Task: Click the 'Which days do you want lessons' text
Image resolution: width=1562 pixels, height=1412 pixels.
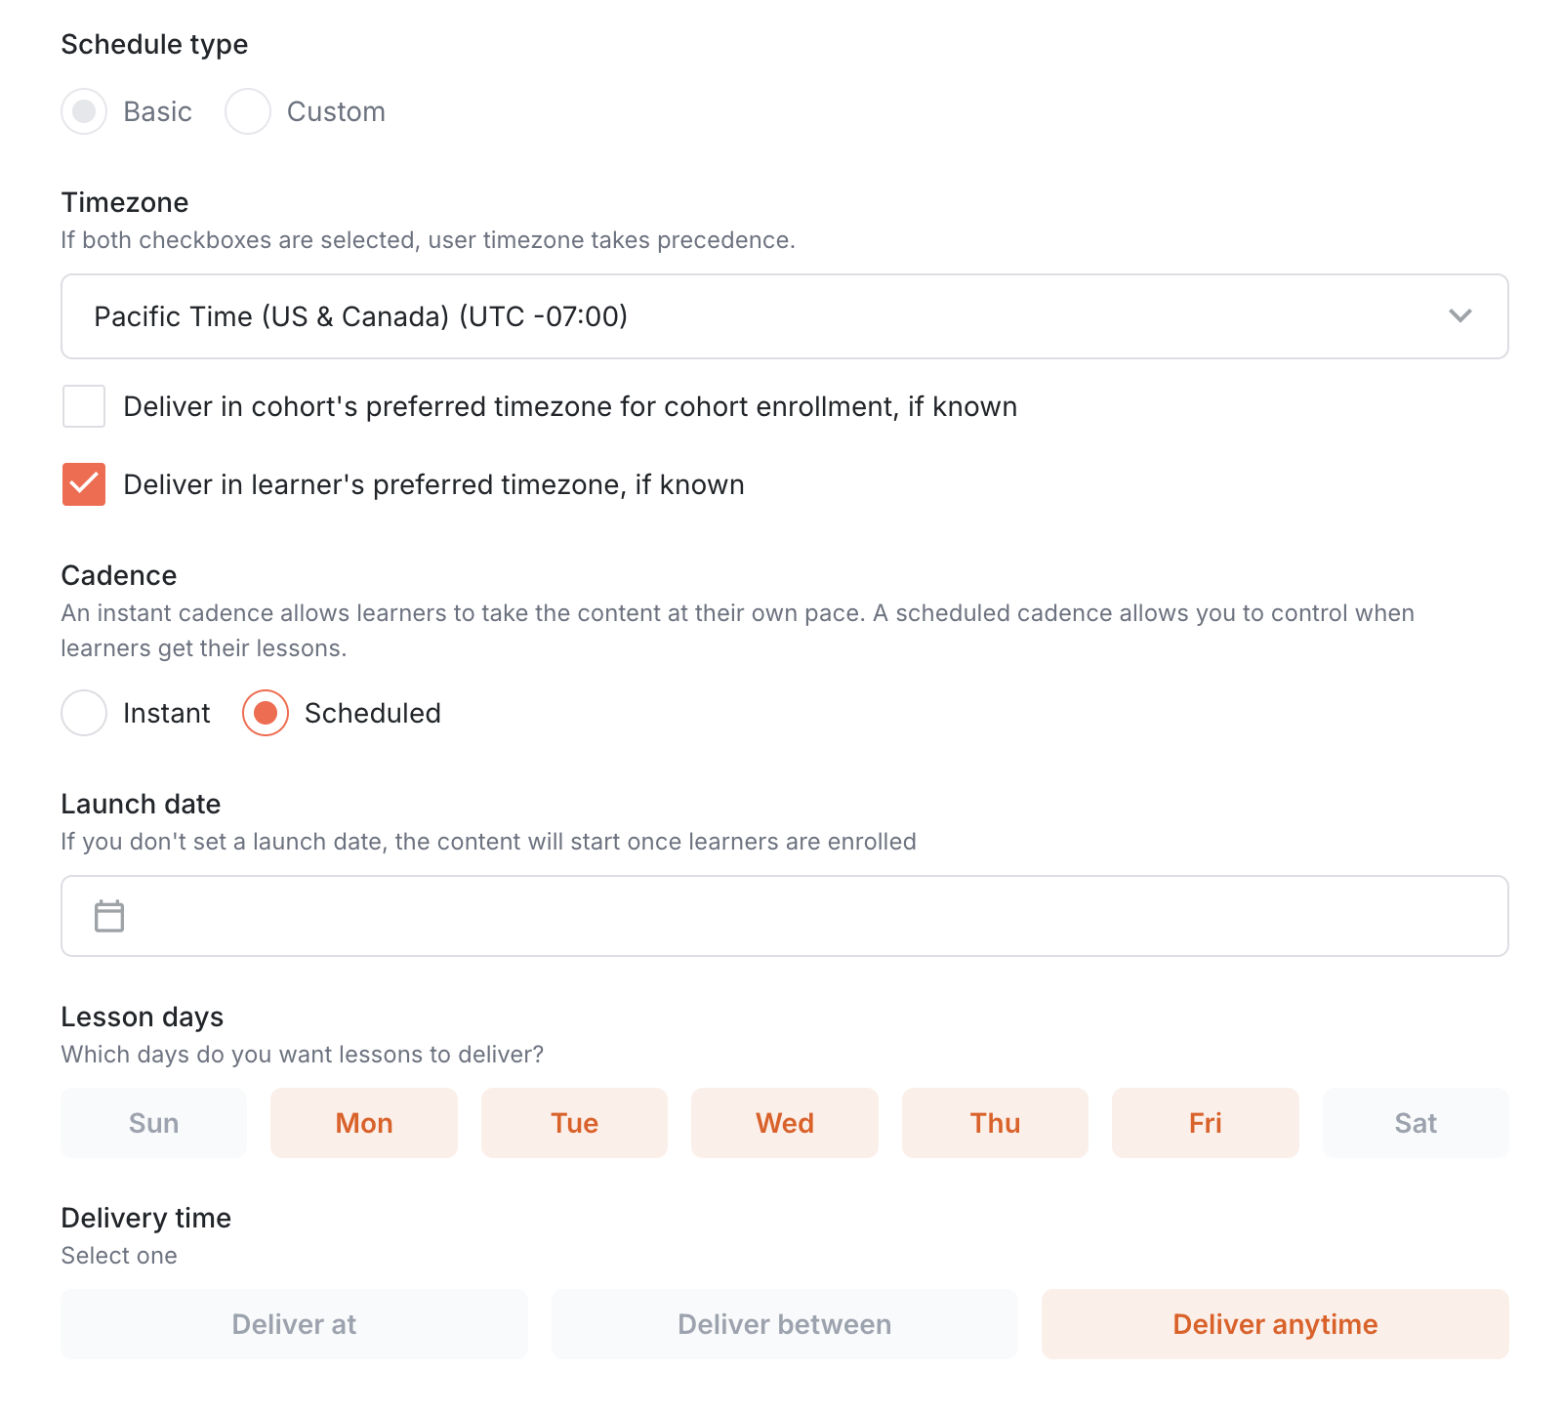Action: (303, 1055)
